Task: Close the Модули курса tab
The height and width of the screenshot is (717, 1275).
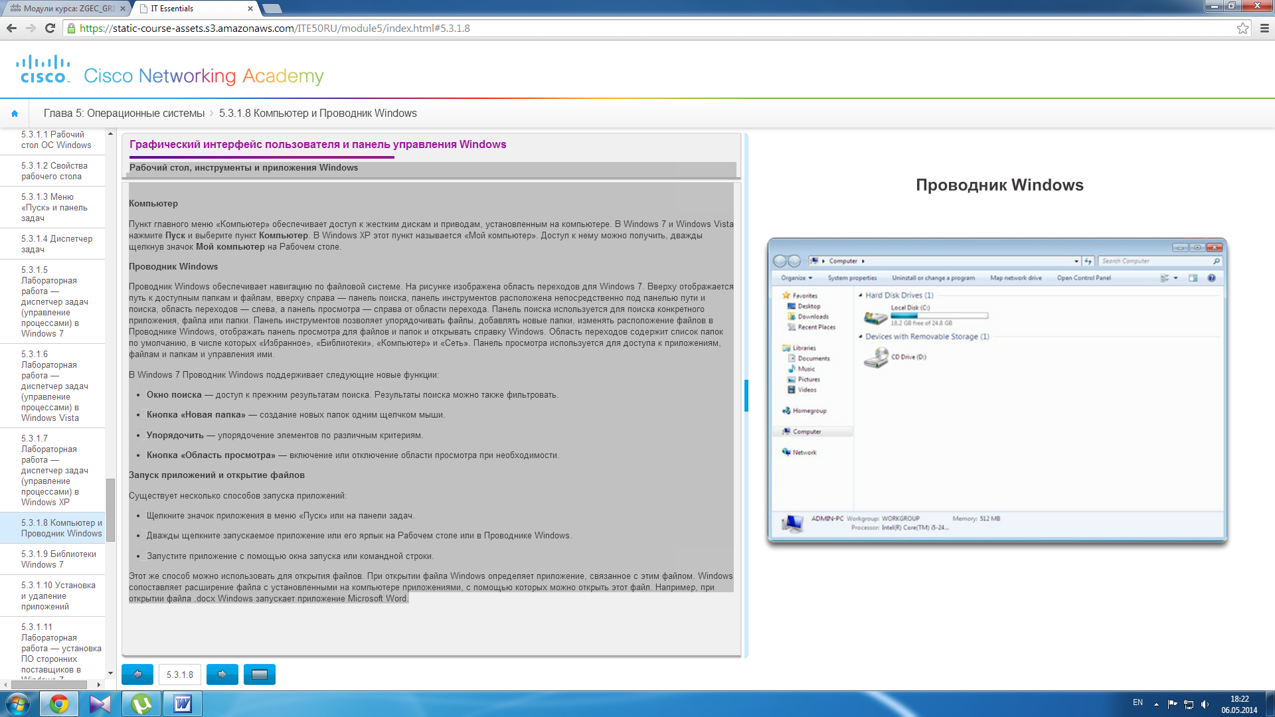Action: pyautogui.click(x=122, y=9)
